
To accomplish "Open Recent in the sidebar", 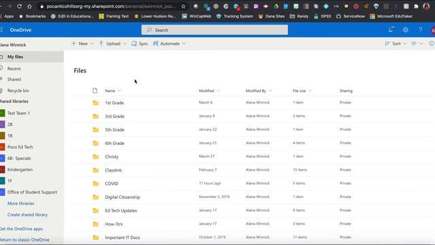I will 14,69.
